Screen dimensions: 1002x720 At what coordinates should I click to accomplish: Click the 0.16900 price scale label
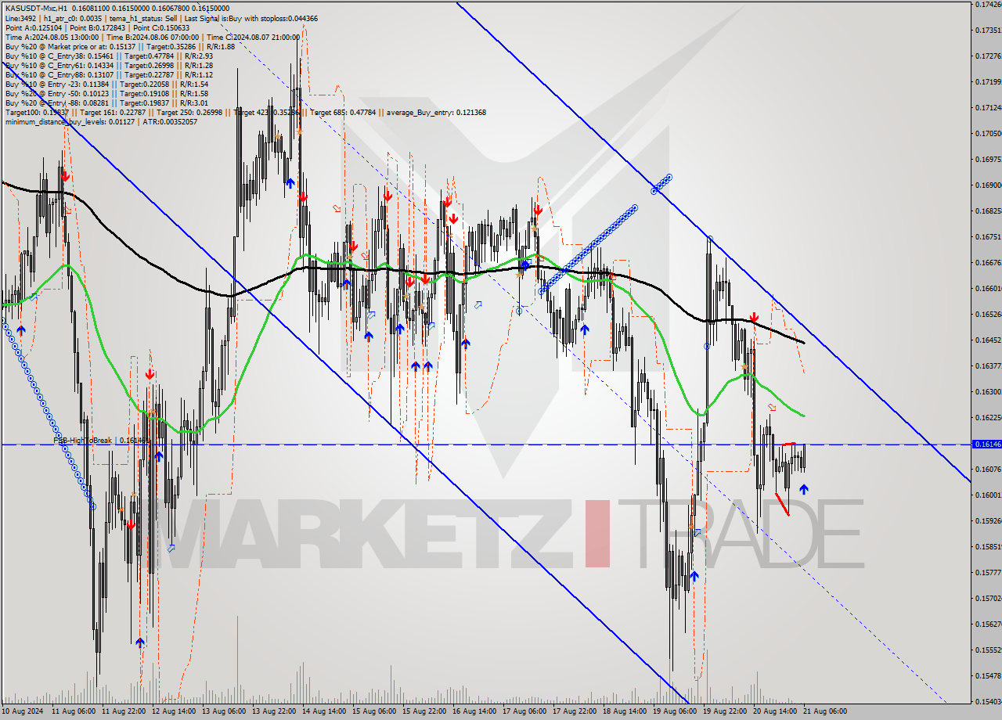tap(988, 185)
